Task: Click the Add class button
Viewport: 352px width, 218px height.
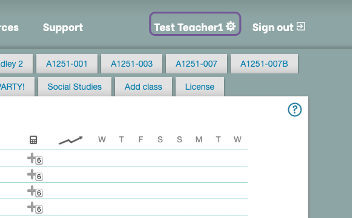Action: coord(143,87)
